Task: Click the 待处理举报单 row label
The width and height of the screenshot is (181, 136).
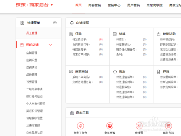Action: [x=125, y=97]
